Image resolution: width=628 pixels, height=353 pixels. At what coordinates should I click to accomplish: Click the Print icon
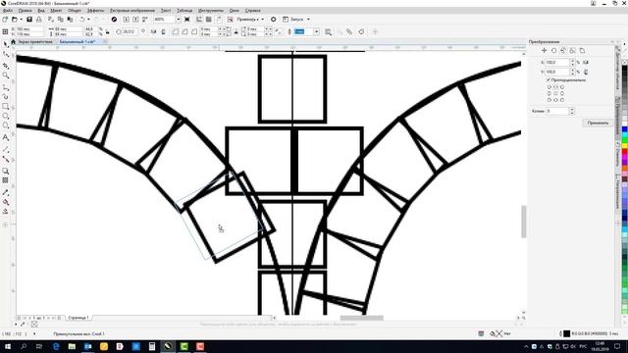point(39,20)
